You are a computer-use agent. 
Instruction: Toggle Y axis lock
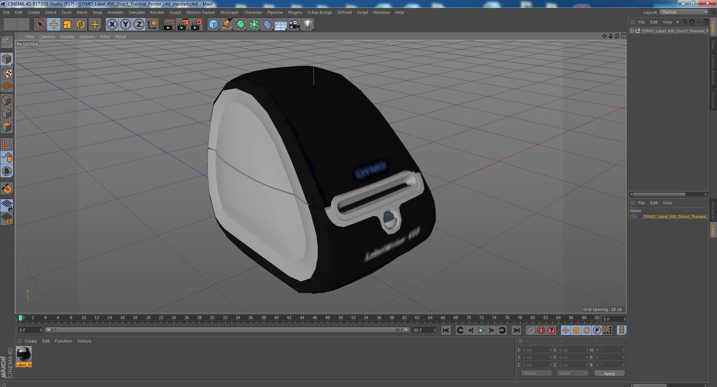click(126, 25)
